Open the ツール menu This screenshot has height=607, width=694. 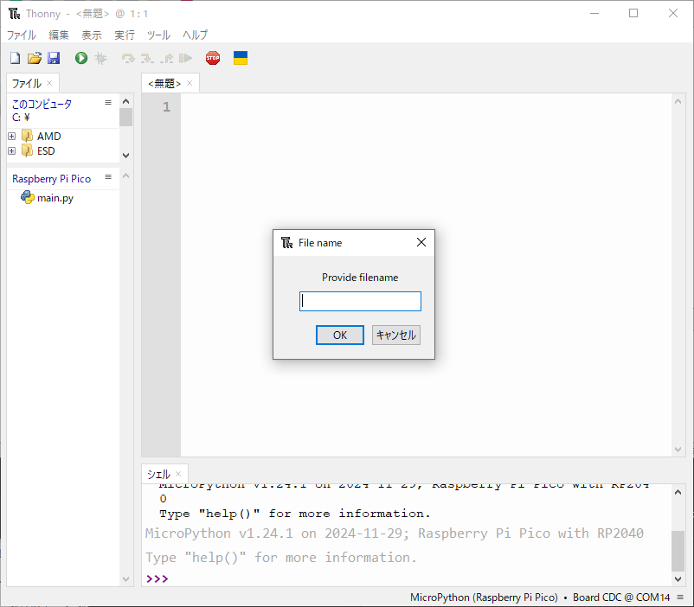coord(158,35)
